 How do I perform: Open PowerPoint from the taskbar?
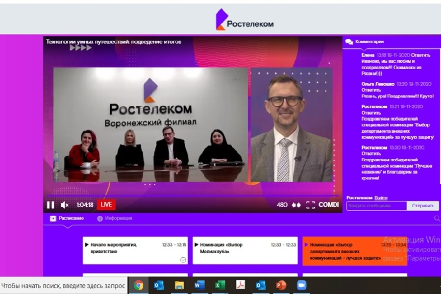pos(281,286)
